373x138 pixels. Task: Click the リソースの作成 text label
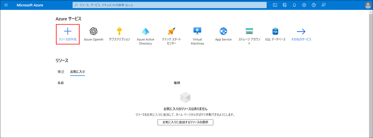[67, 40]
